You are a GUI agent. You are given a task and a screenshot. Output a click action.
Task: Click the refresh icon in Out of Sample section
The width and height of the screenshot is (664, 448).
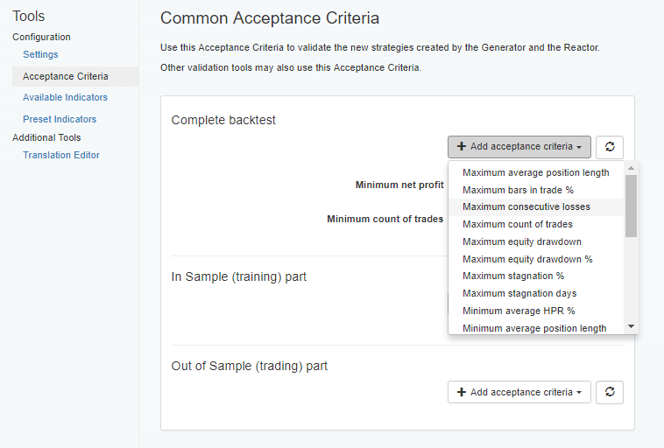point(610,392)
